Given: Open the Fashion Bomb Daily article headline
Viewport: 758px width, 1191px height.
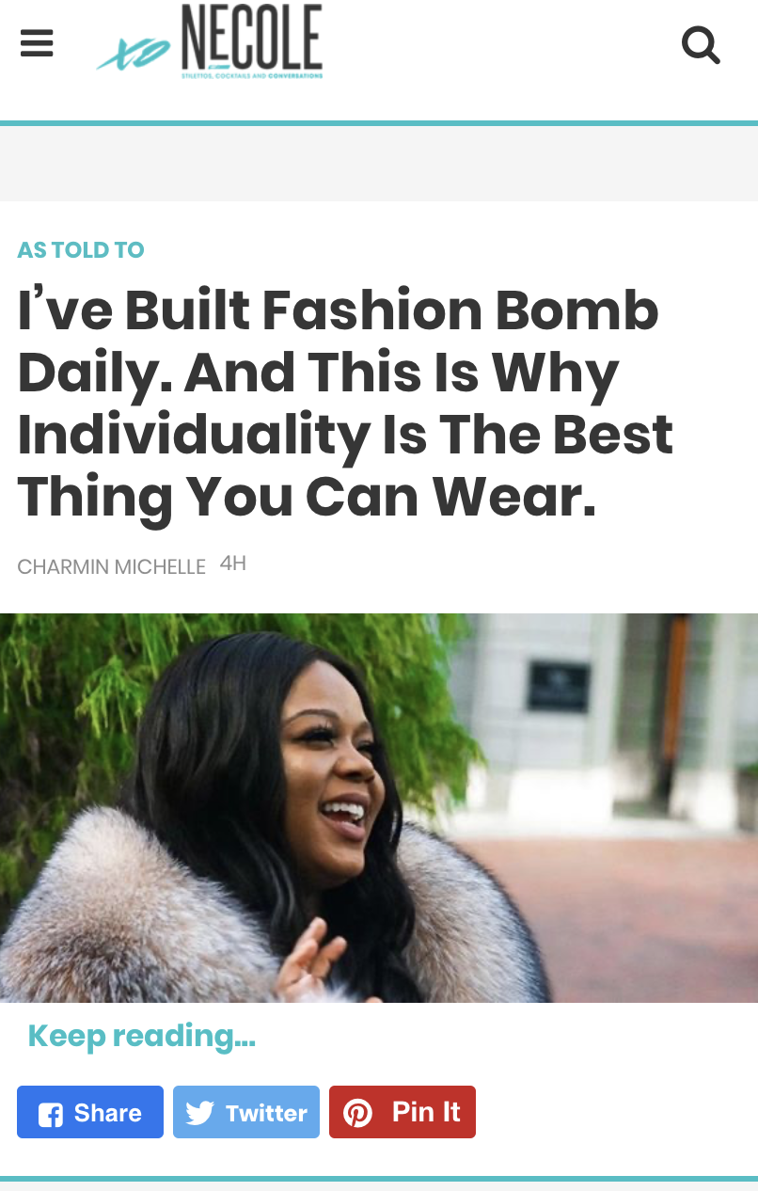Looking at the screenshot, I should click(345, 405).
